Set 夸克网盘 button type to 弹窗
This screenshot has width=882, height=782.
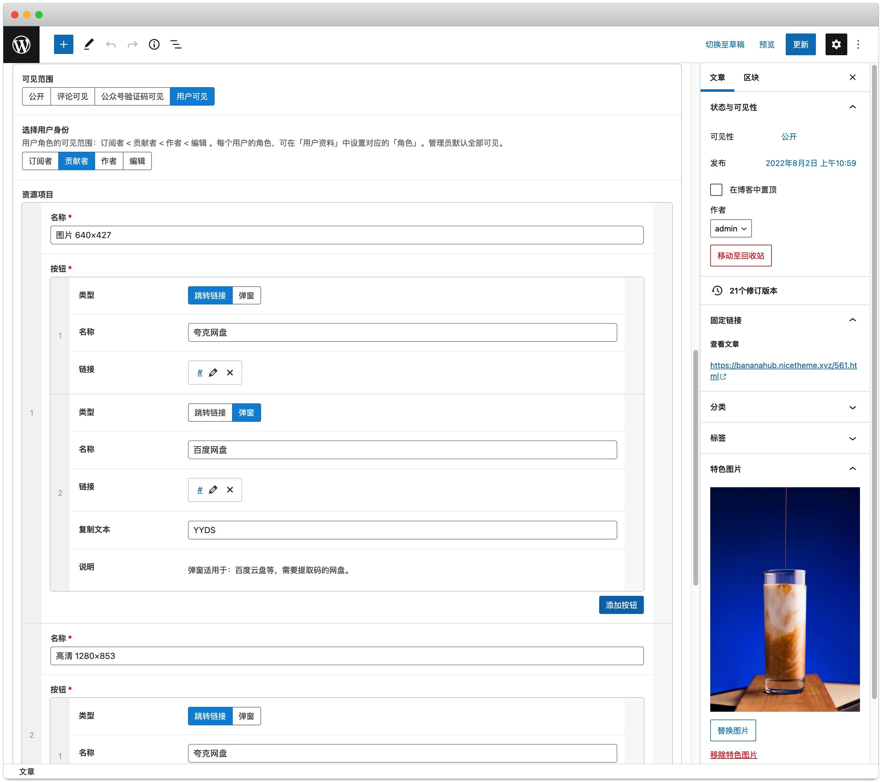tap(246, 296)
